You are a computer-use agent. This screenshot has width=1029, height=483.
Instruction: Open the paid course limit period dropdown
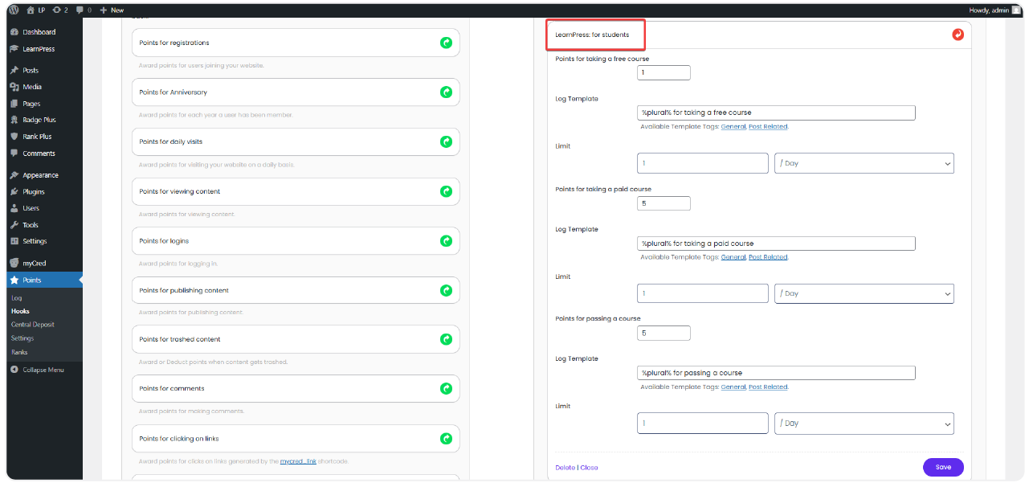point(864,293)
